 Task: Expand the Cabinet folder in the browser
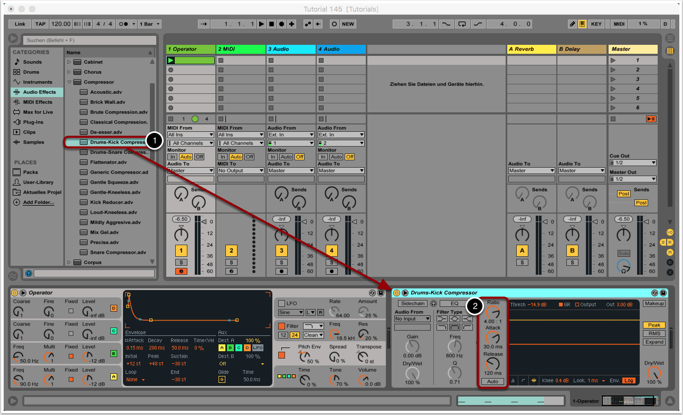tap(69, 62)
